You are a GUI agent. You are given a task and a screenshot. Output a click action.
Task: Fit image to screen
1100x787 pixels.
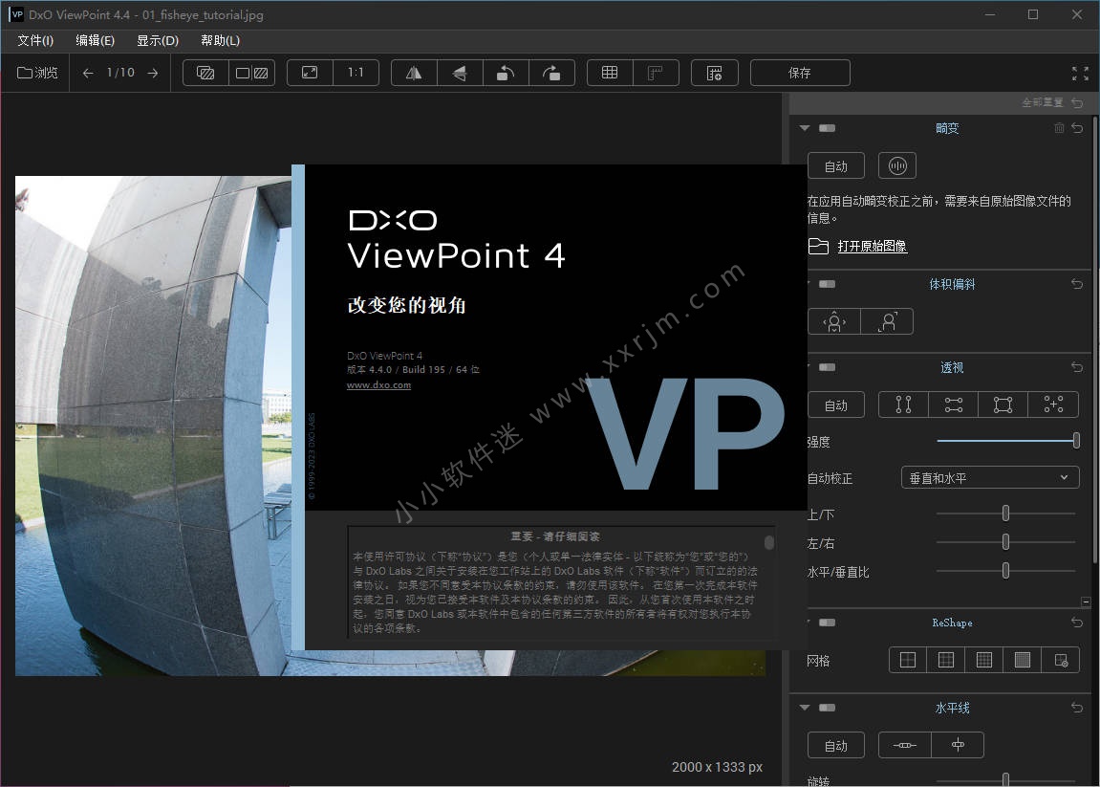tap(310, 73)
